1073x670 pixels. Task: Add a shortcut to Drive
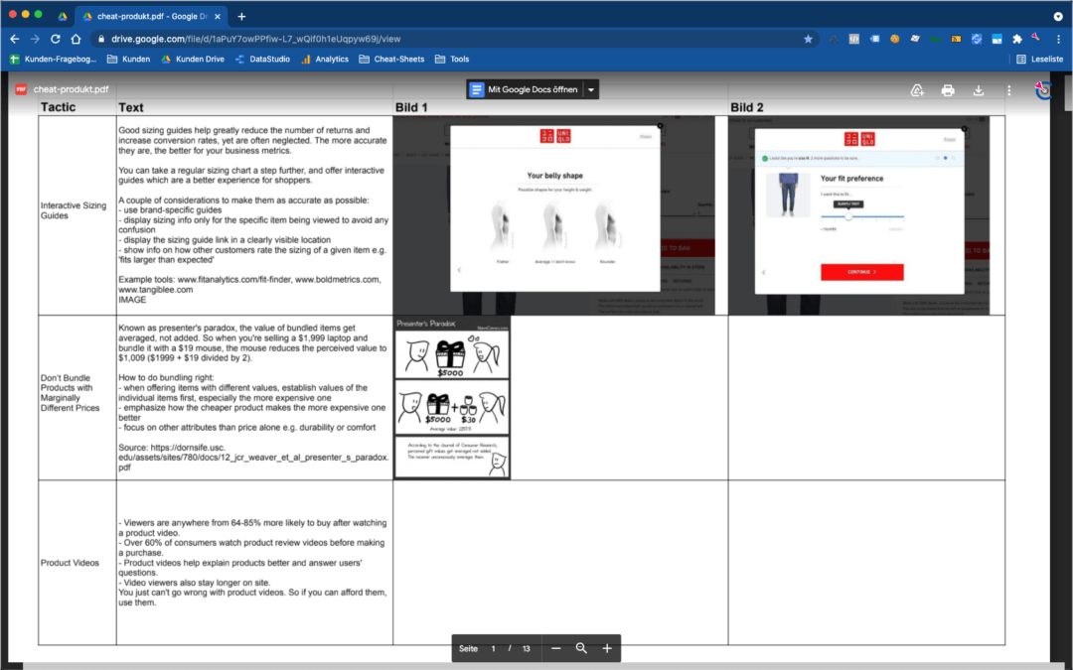coord(916,89)
